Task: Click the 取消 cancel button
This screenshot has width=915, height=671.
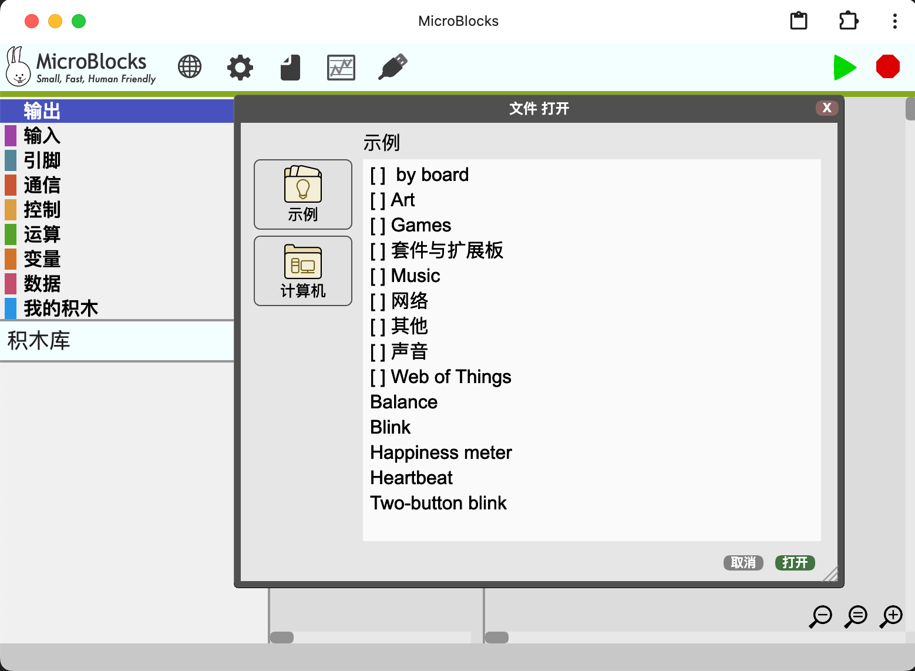Action: (744, 563)
